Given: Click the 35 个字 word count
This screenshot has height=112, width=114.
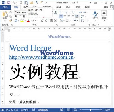Looking at the screenshot, I should point(25,110).
